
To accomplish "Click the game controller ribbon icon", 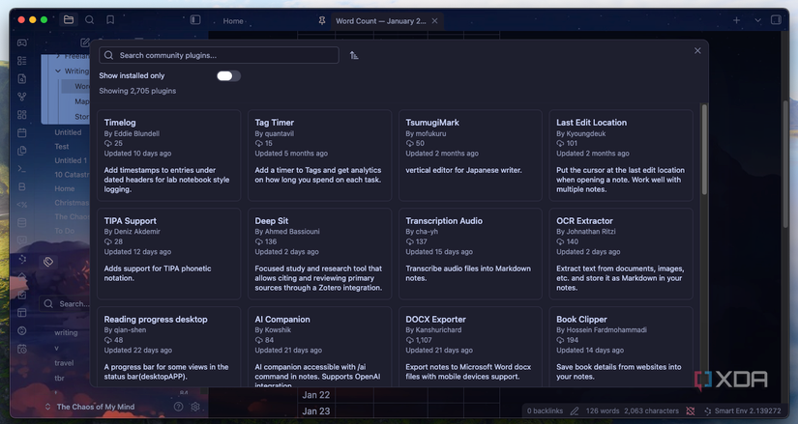I will [x=22, y=42].
